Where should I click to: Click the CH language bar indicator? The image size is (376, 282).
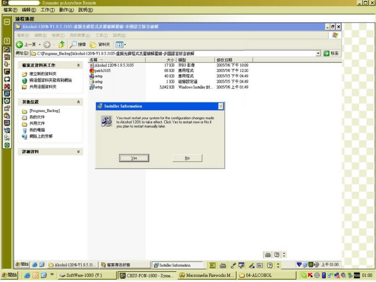pyautogui.click(x=212, y=265)
